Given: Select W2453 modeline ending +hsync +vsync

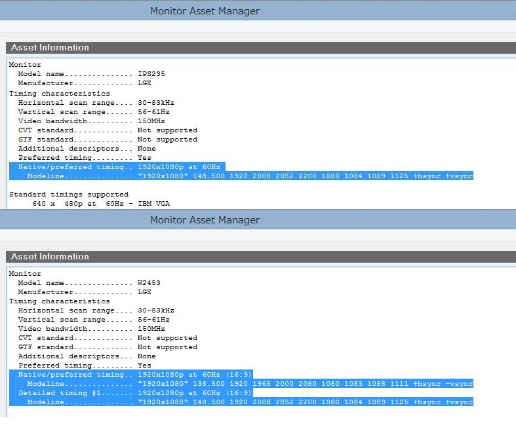Looking at the screenshot, I should tap(241, 402).
